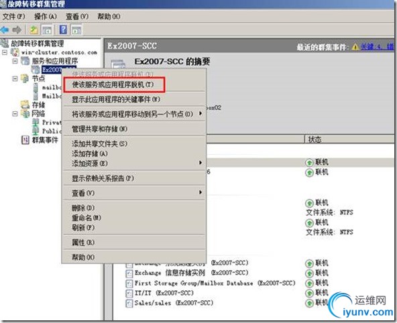Click green online status icon for Sales/sales

click(x=309, y=303)
